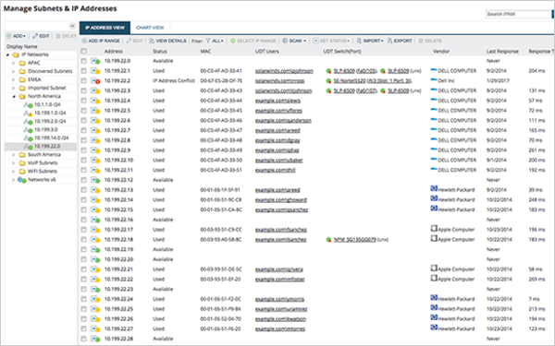Open the Import dropdown menu

coord(370,41)
